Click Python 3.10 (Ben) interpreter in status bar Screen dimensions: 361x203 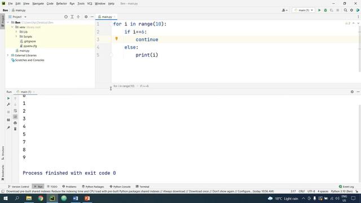(342, 191)
